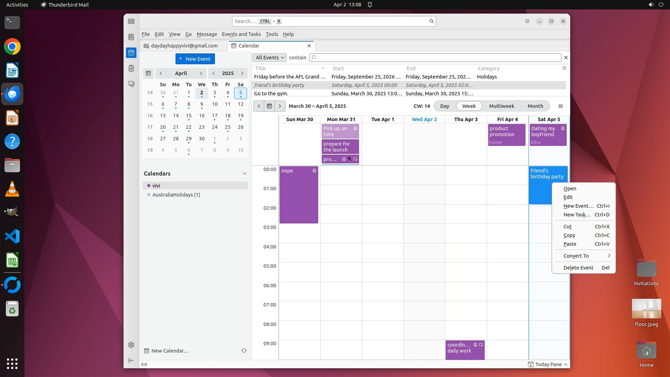This screenshot has width=670, height=377.
Task: Click the New Event button
Action: pyautogui.click(x=195, y=59)
